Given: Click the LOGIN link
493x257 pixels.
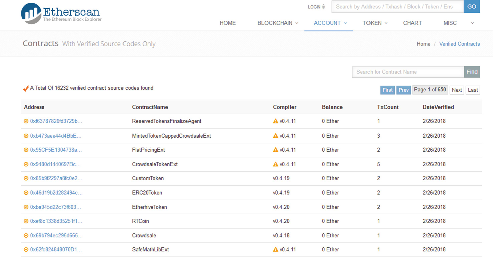Looking at the screenshot, I should (x=314, y=7).
